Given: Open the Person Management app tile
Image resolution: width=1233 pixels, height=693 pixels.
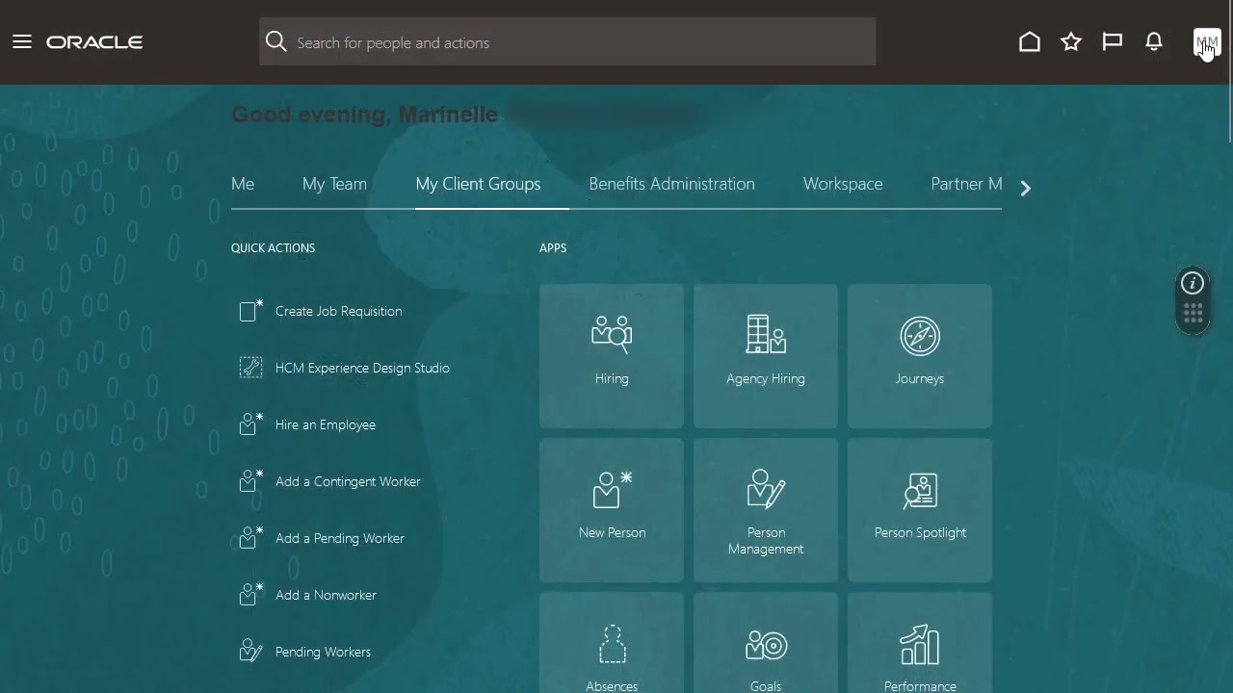Looking at the screenshot, I should (766, 510).
